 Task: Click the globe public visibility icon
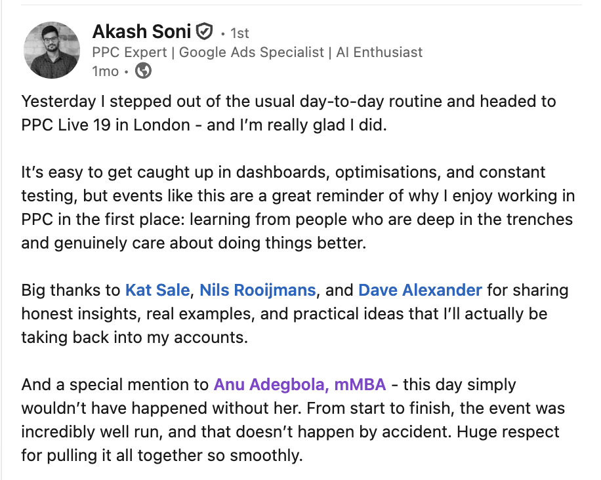(143, 71)
